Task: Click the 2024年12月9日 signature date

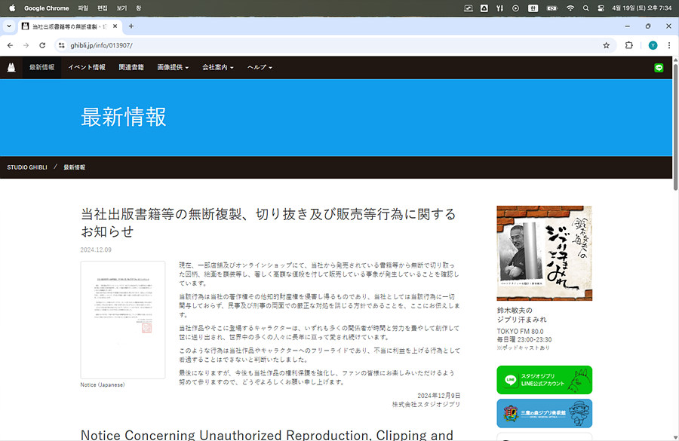Action: tap(438, 396)
